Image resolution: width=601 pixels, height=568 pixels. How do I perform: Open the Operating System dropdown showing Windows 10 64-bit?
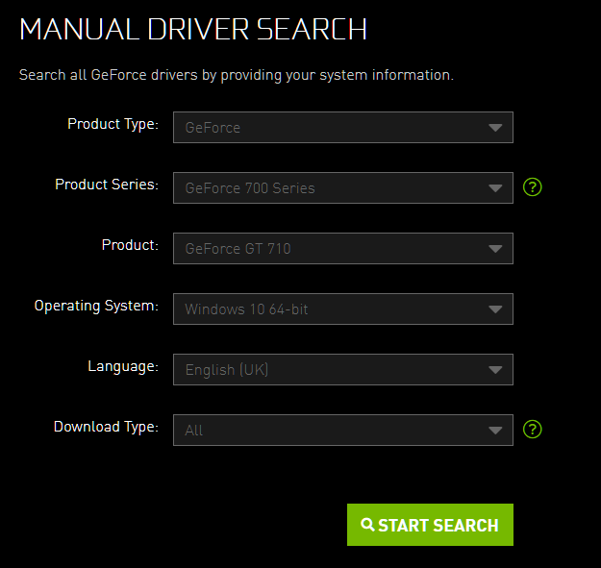tap(343, 309)
